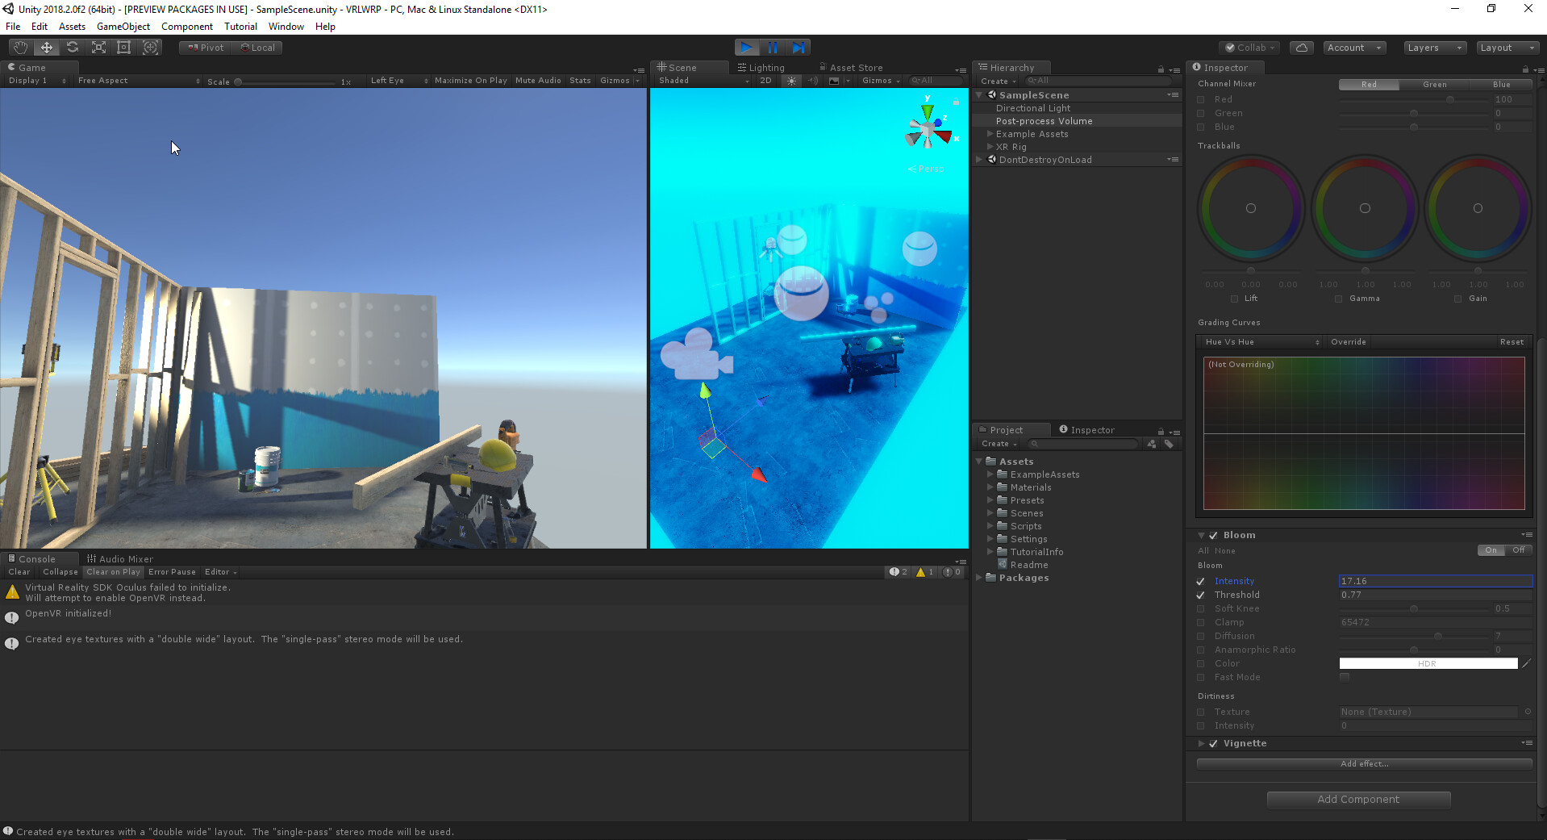Click the Step frame button
The width and height of the screenshot is (1547, 840).
(x=798, y=47)
